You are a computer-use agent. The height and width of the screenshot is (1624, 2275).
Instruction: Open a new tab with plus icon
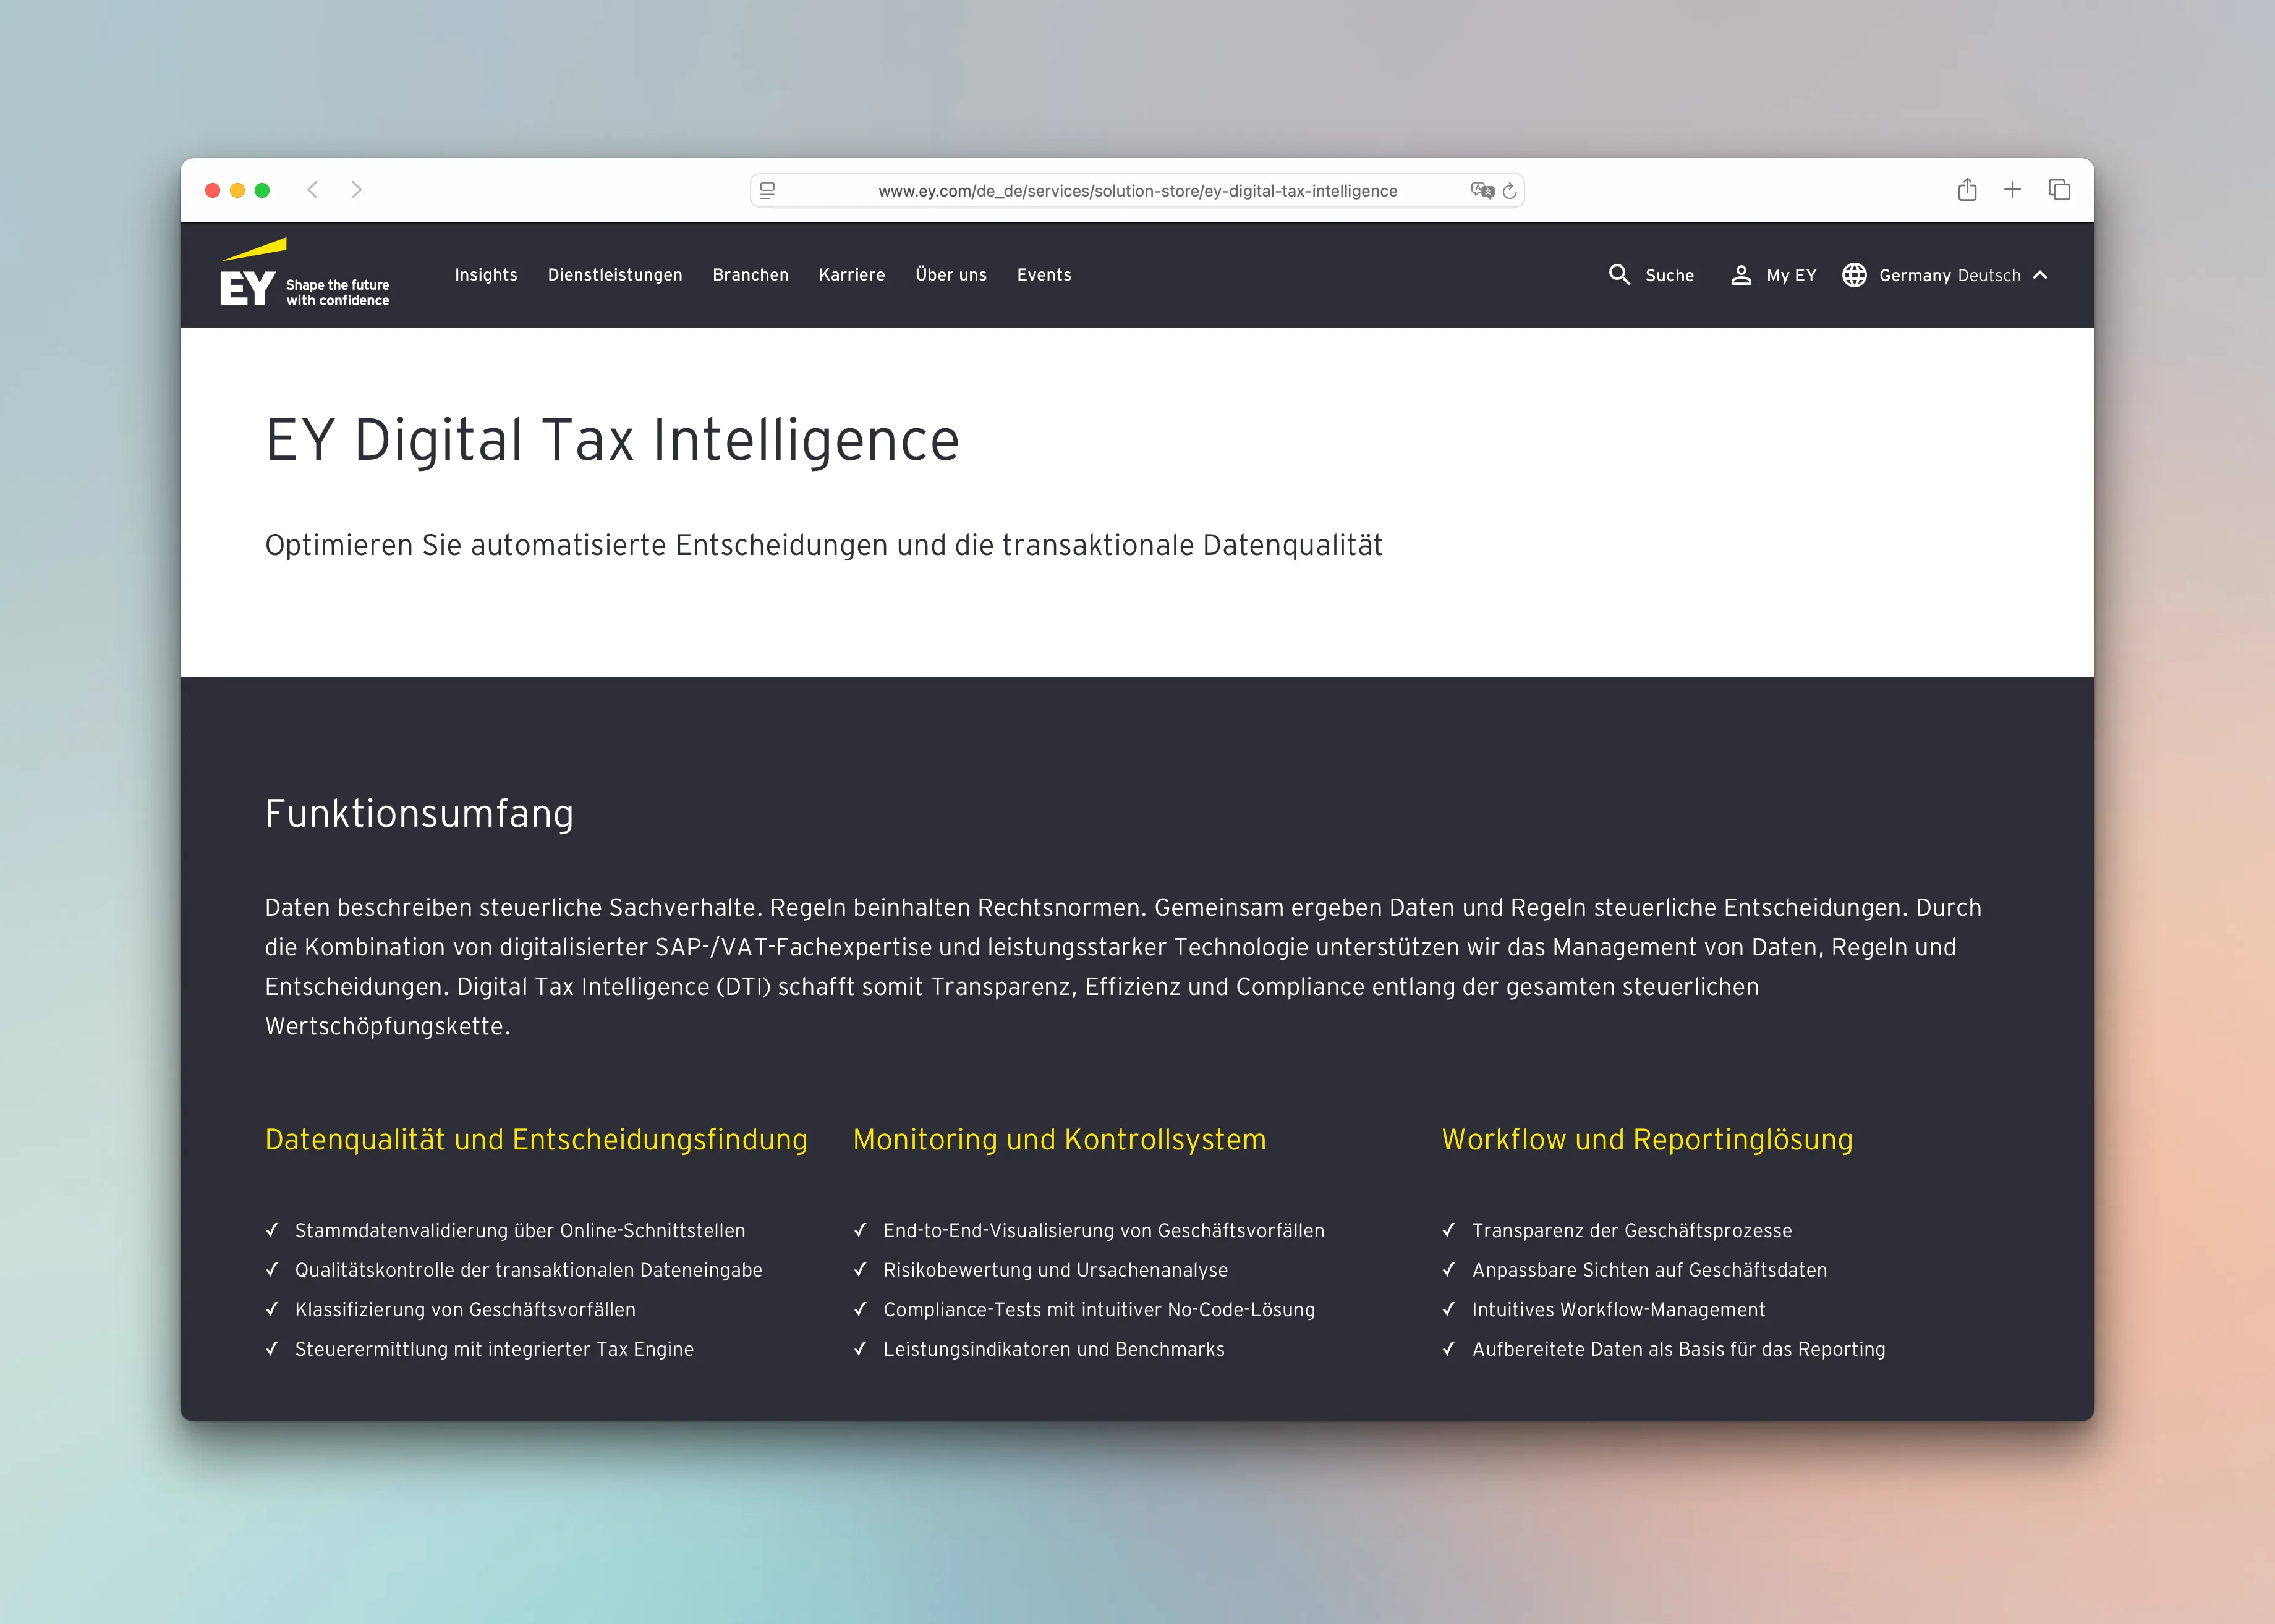coord(2013,190)
